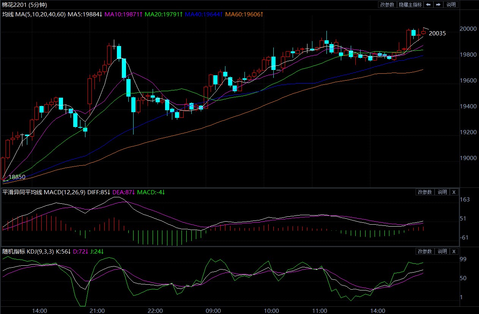This screenshot has width=479, height=314.
Task: Click the left arrow navigation button
Action: (428, 5)
